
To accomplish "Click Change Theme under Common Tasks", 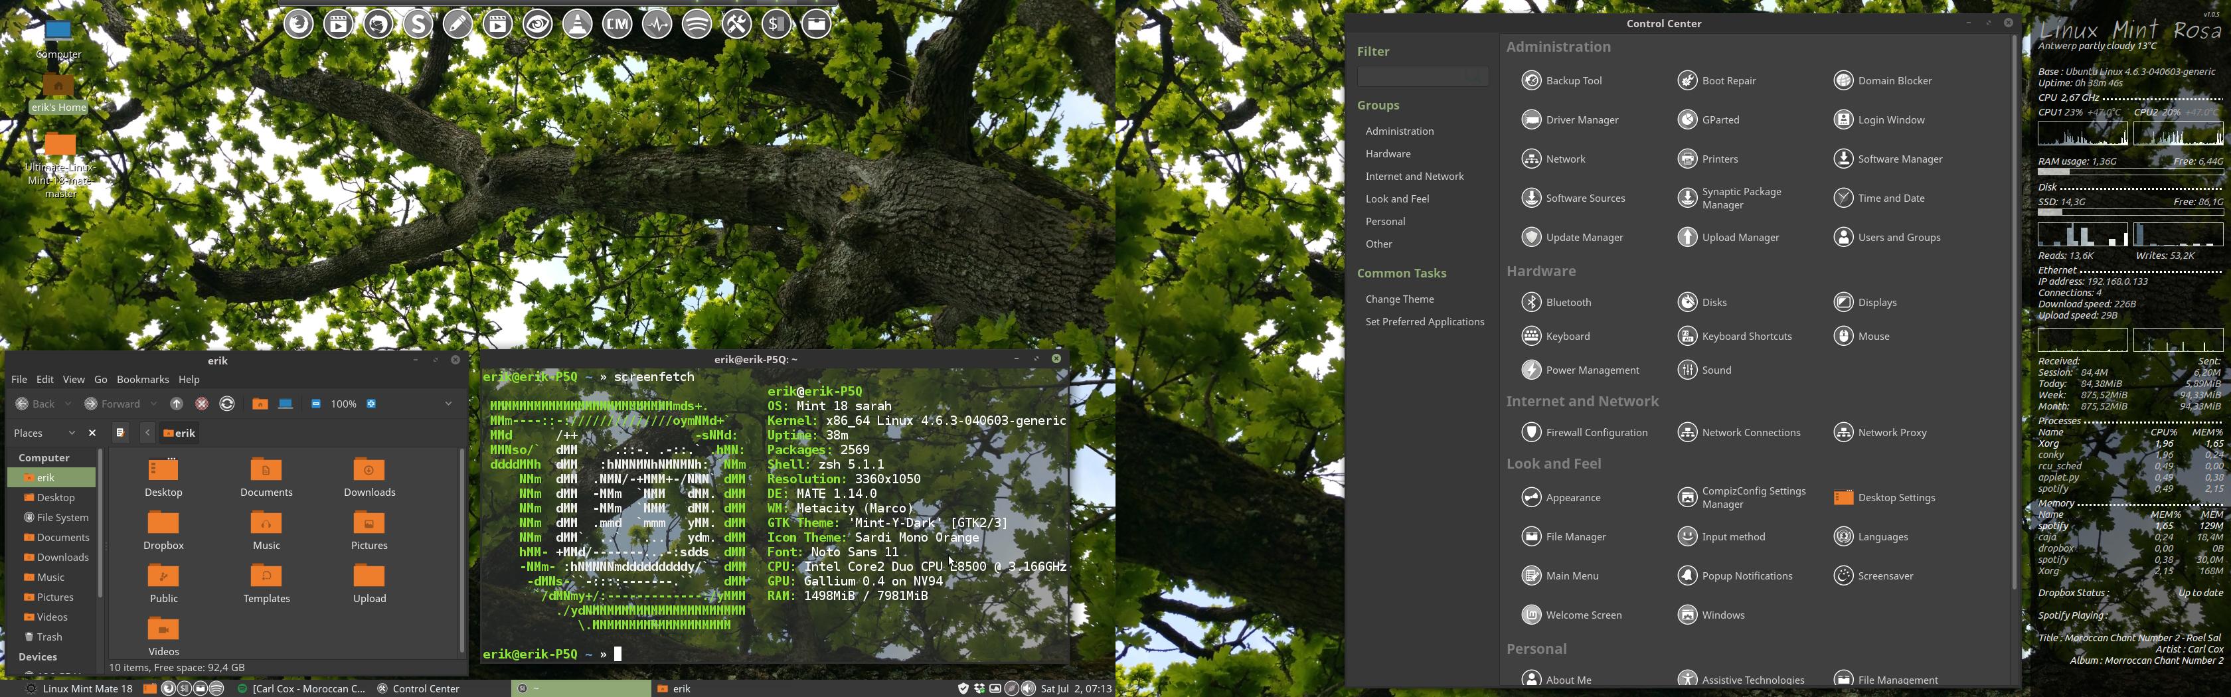I will pos(1400,299).
